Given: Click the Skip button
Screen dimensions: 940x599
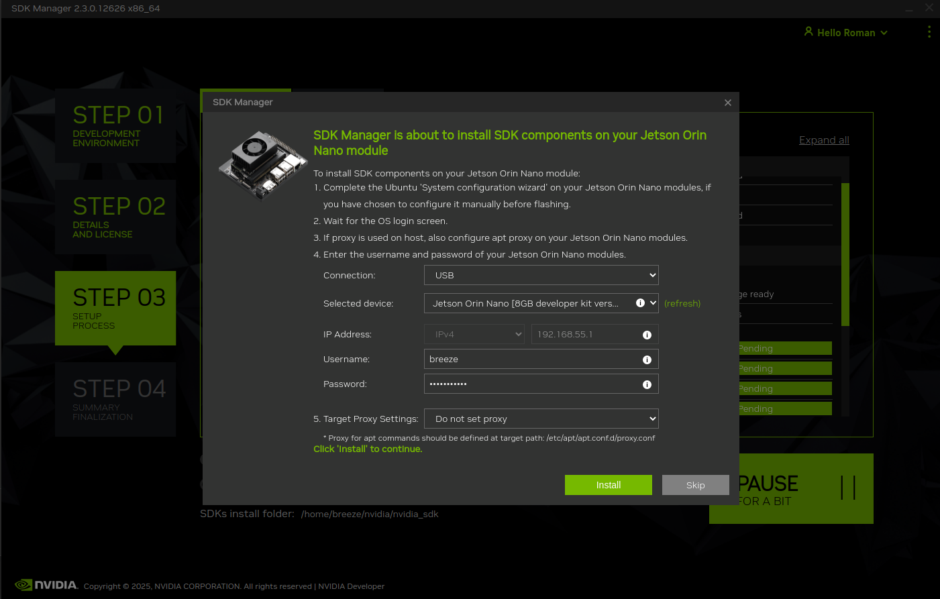Looking at the screenshot, I should [695, 485].
